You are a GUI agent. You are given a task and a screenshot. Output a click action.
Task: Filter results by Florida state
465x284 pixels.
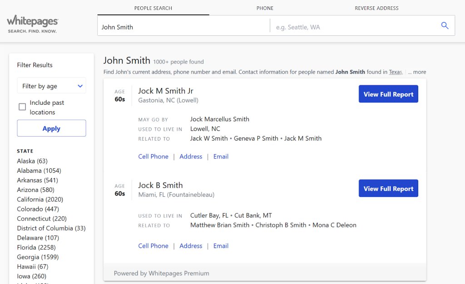pyautogui.click(x=36, y=247)
